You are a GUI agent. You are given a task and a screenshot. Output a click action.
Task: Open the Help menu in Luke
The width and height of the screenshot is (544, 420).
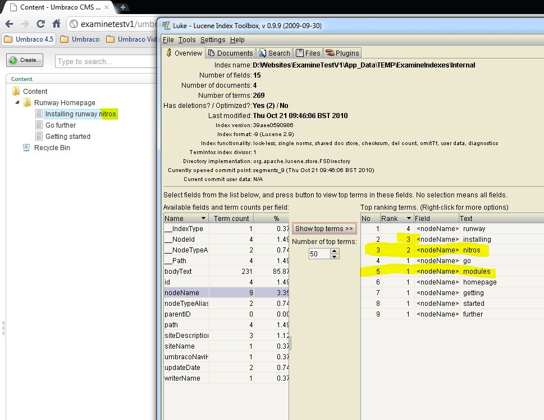point(237,40)
